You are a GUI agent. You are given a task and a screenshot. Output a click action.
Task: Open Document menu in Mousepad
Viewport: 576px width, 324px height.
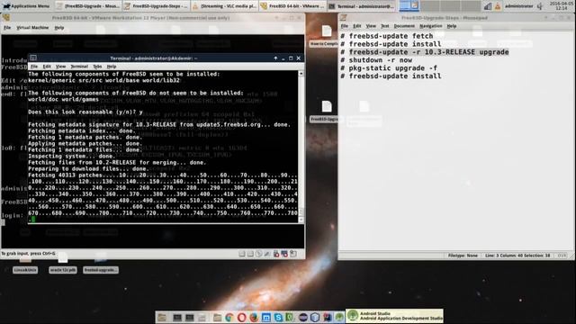(x=404, y=26)
